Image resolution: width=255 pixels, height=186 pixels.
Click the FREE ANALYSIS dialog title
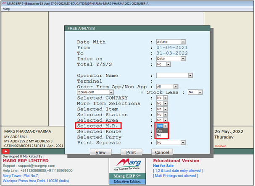pyautogui.click(x=81, y=29)
